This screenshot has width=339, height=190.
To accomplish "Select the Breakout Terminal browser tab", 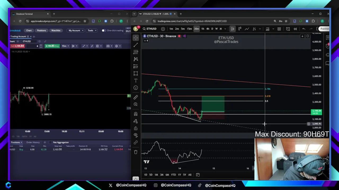I will tap(30, 14).
